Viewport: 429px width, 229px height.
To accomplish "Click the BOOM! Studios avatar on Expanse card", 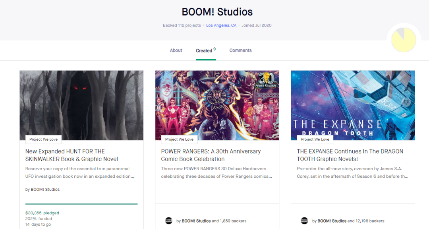I will (305, 221).
